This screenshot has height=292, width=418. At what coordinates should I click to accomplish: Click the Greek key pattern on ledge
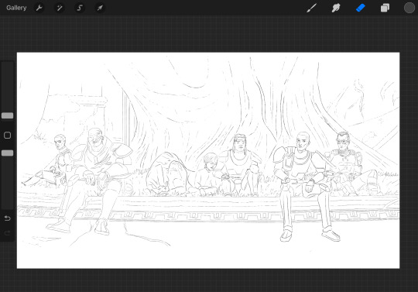[208, 215]
